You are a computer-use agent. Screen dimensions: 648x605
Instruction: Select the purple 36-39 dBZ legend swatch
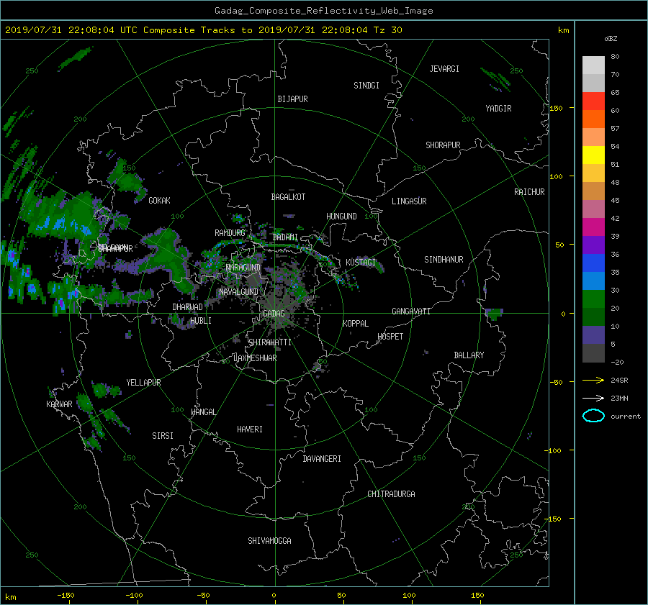coord(593,245)
